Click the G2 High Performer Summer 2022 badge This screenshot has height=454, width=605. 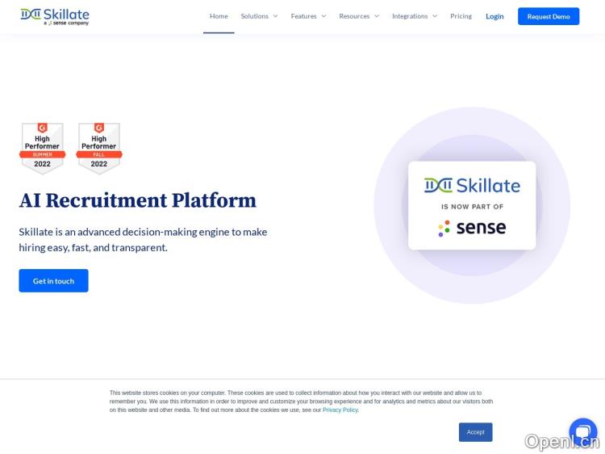tap(42, 148)
